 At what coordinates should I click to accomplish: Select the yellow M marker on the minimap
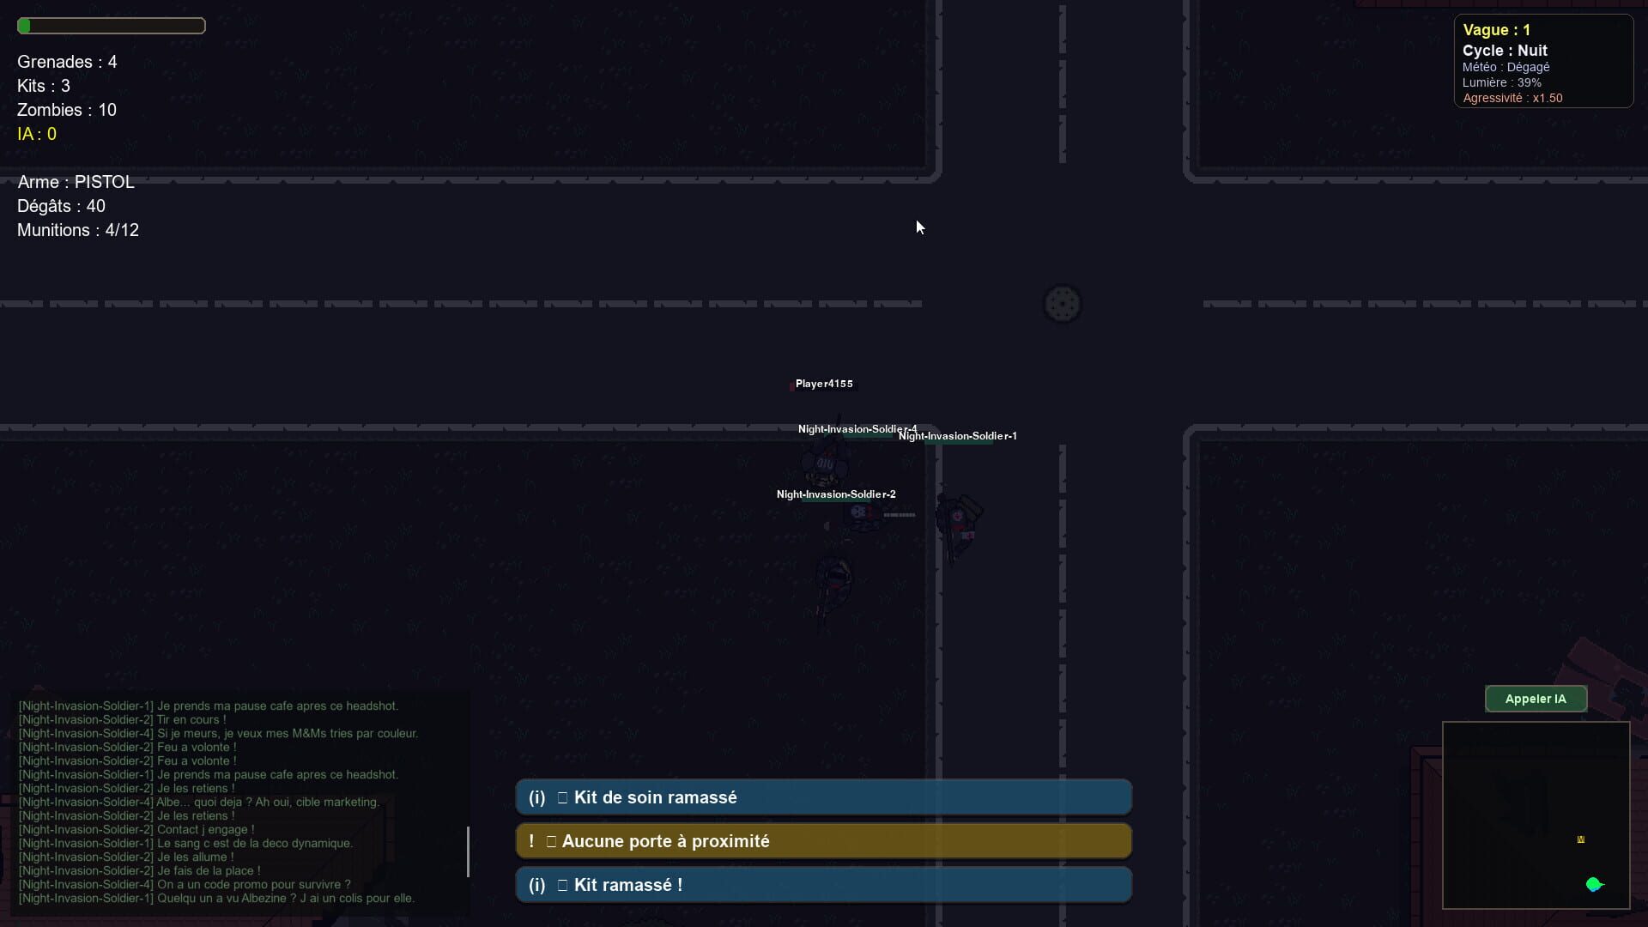pyautogui.click(x=1579, y=840)
